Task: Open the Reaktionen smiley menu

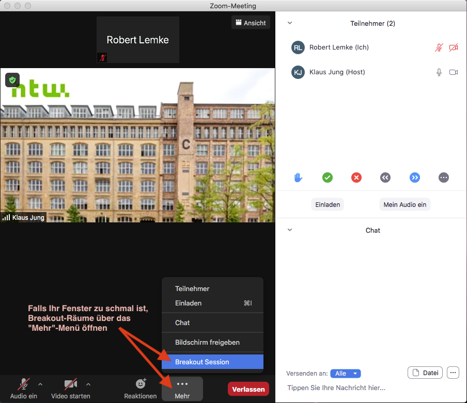Action: coord(140,389)
